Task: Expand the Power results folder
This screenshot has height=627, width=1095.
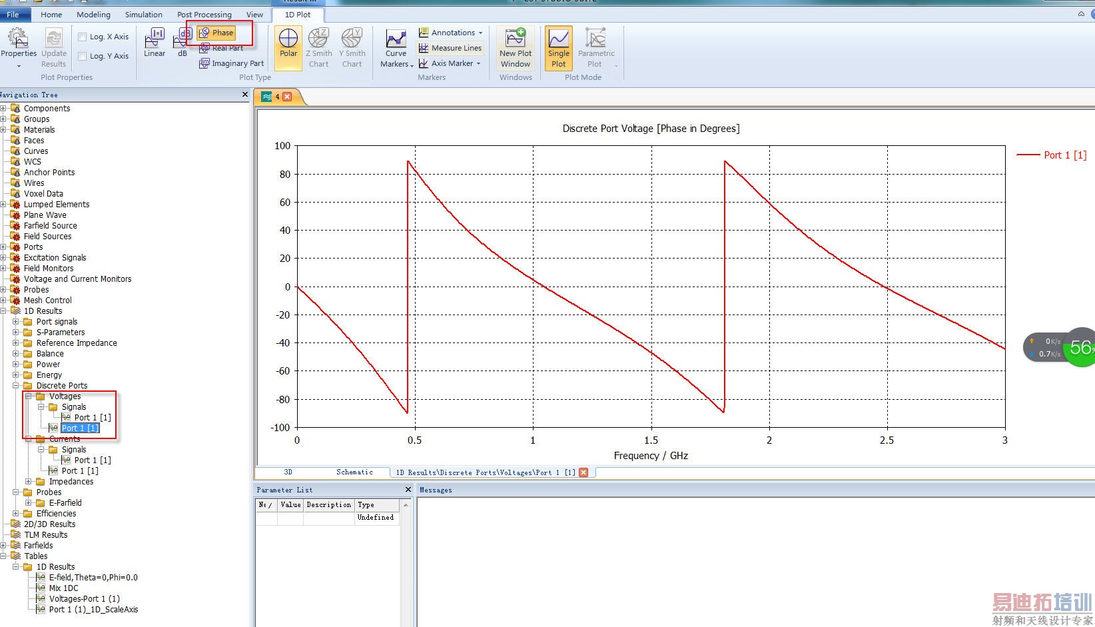Action: (x=16, y=364)
